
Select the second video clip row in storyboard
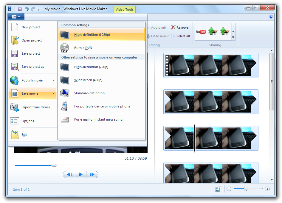pyautogui.click(x=211, y=102)
